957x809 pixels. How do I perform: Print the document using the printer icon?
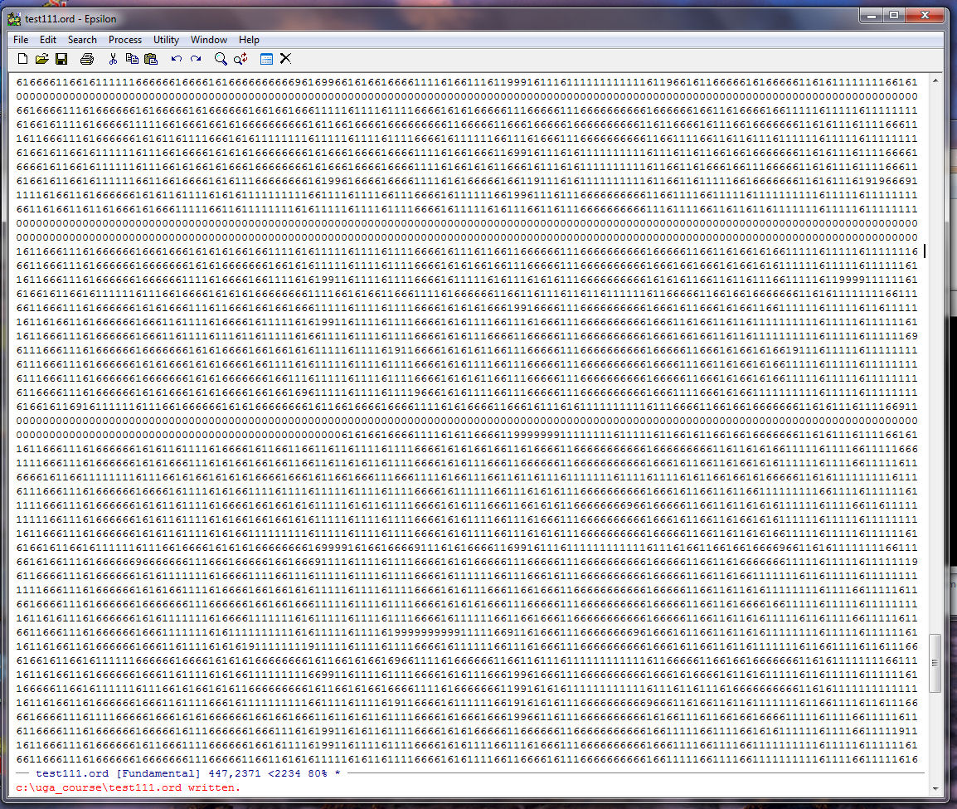(87, 59)
